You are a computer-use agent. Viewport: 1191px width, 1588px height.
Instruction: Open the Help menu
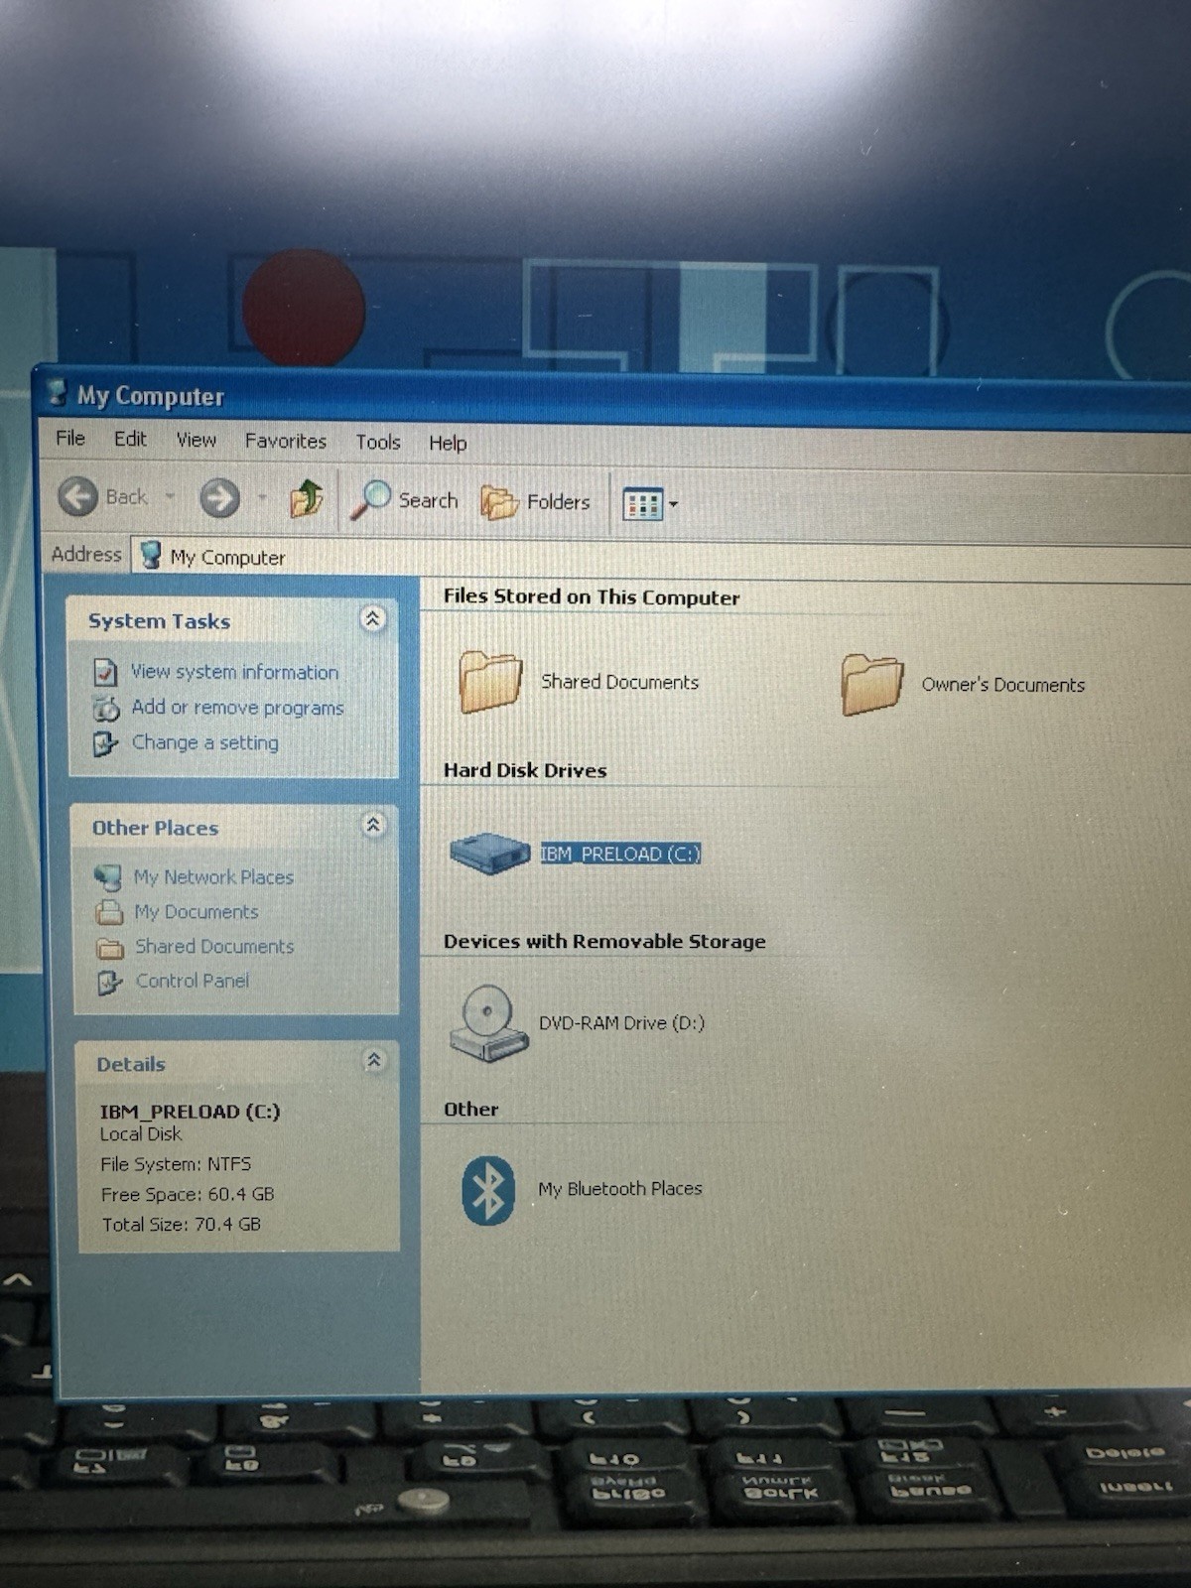pos(448,443)
